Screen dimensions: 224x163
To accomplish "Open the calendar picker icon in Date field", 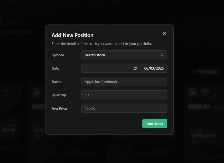I will [135, 68].
